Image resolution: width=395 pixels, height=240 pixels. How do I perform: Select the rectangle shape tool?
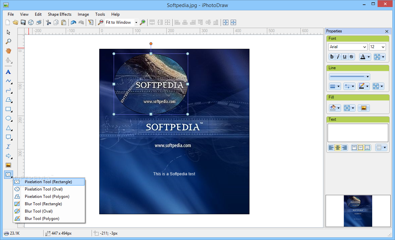[x=9, y=109]
